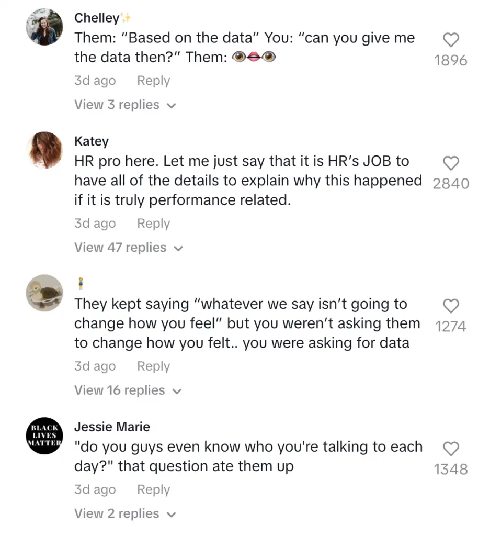Expand View 47 replies under Katey
490x536 pixels.
tap(128, 248)
